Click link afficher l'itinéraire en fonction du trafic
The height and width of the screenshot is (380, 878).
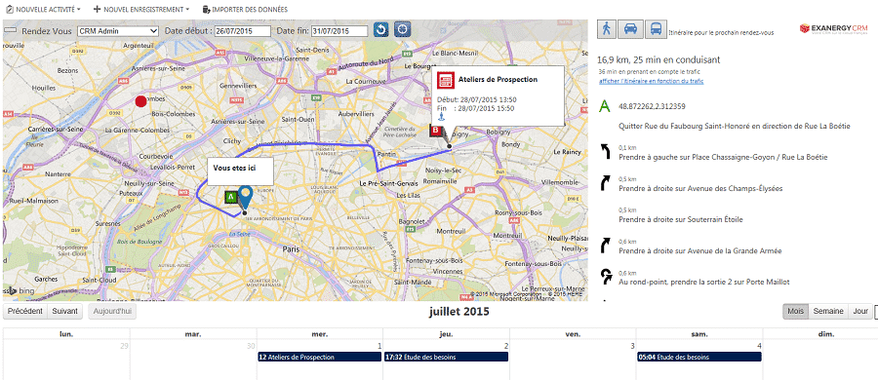tap(652, 82)
